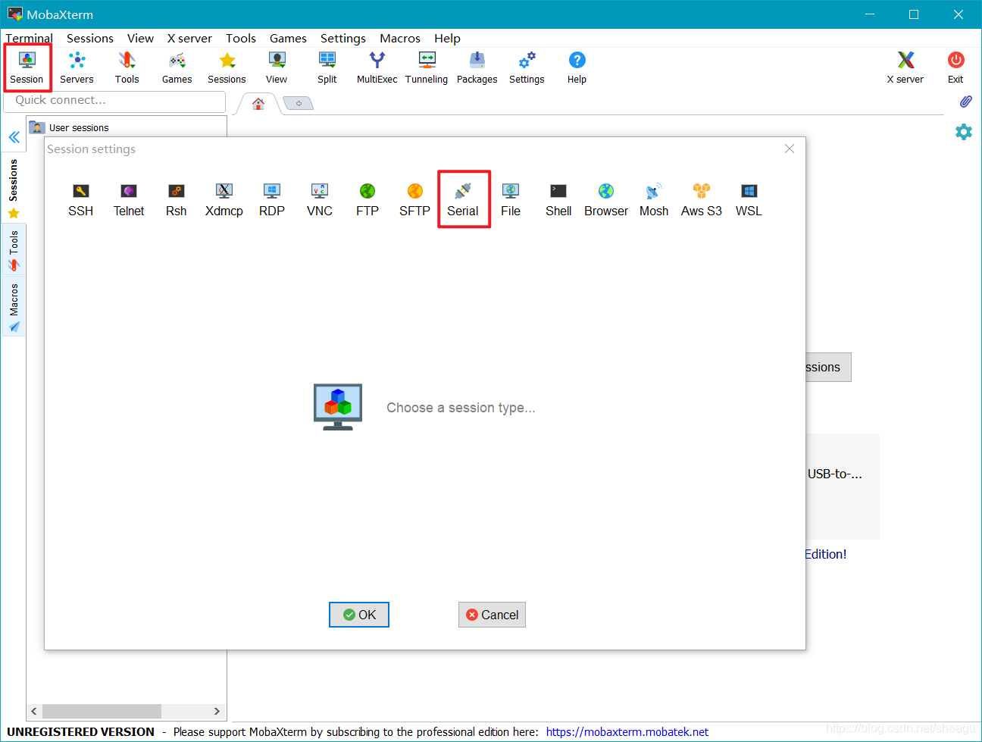Click the paperclip attachment icon
This screenshot has height=742, width=982.
tap(965, 102)
